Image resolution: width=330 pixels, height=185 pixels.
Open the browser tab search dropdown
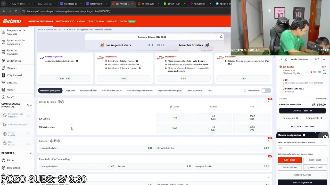tap(4, 4)
